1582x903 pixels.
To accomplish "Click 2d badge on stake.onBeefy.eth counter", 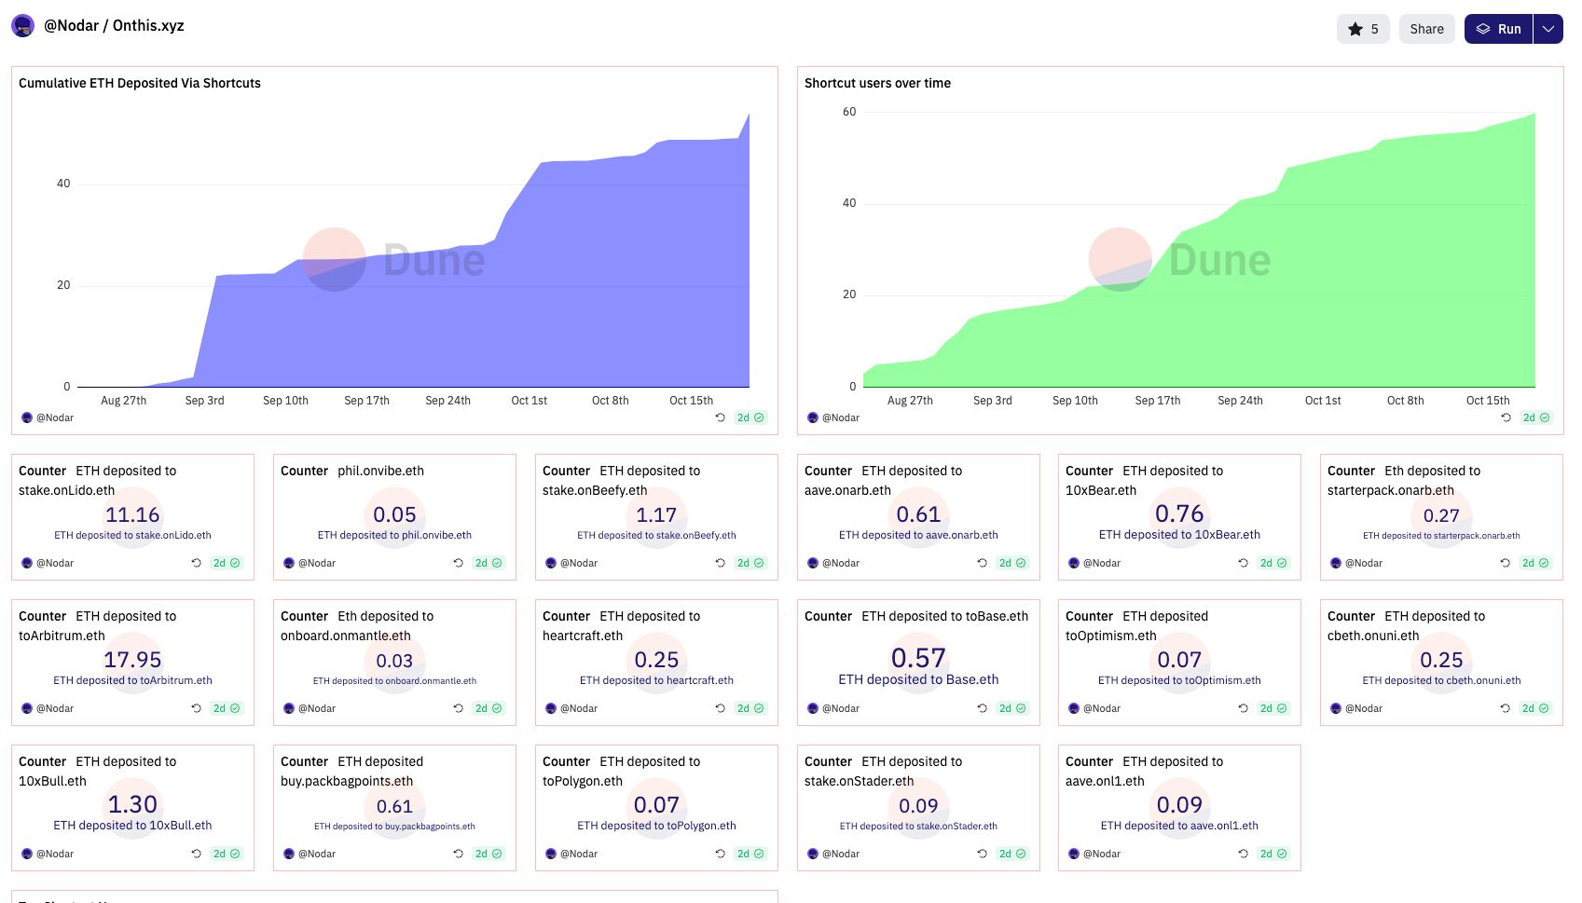I will [x=750, y=563].
